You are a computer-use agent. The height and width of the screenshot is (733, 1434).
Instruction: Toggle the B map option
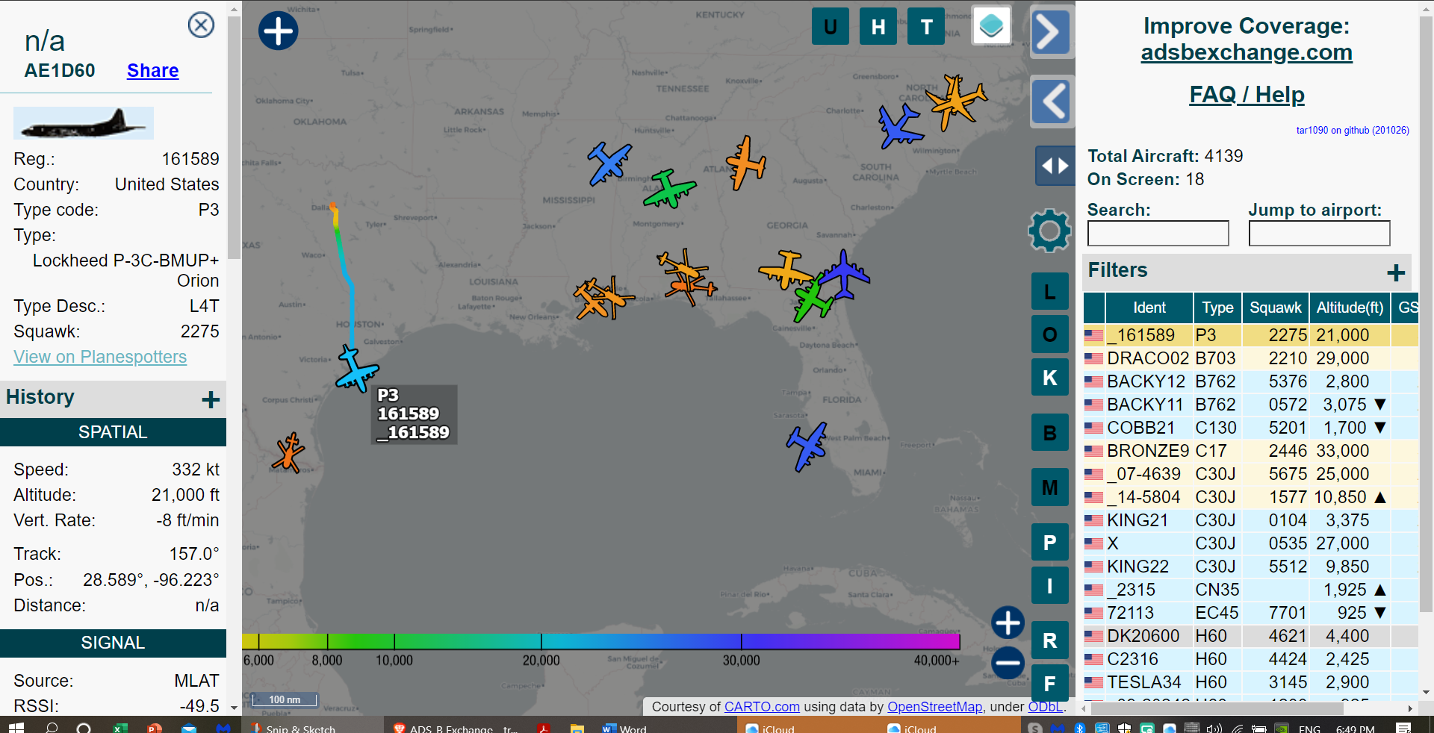coord(1049,433)
